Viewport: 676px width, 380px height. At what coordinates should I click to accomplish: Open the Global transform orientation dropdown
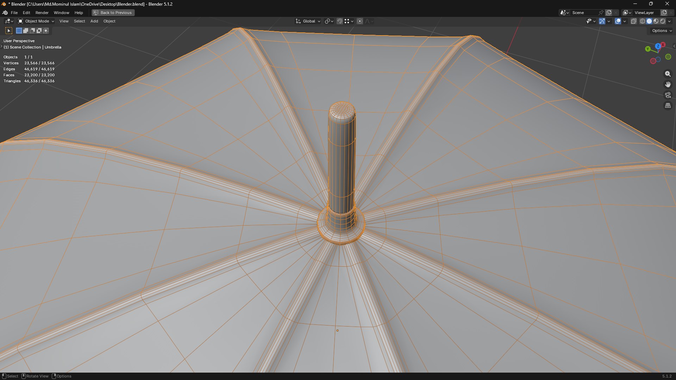(308, 21)
